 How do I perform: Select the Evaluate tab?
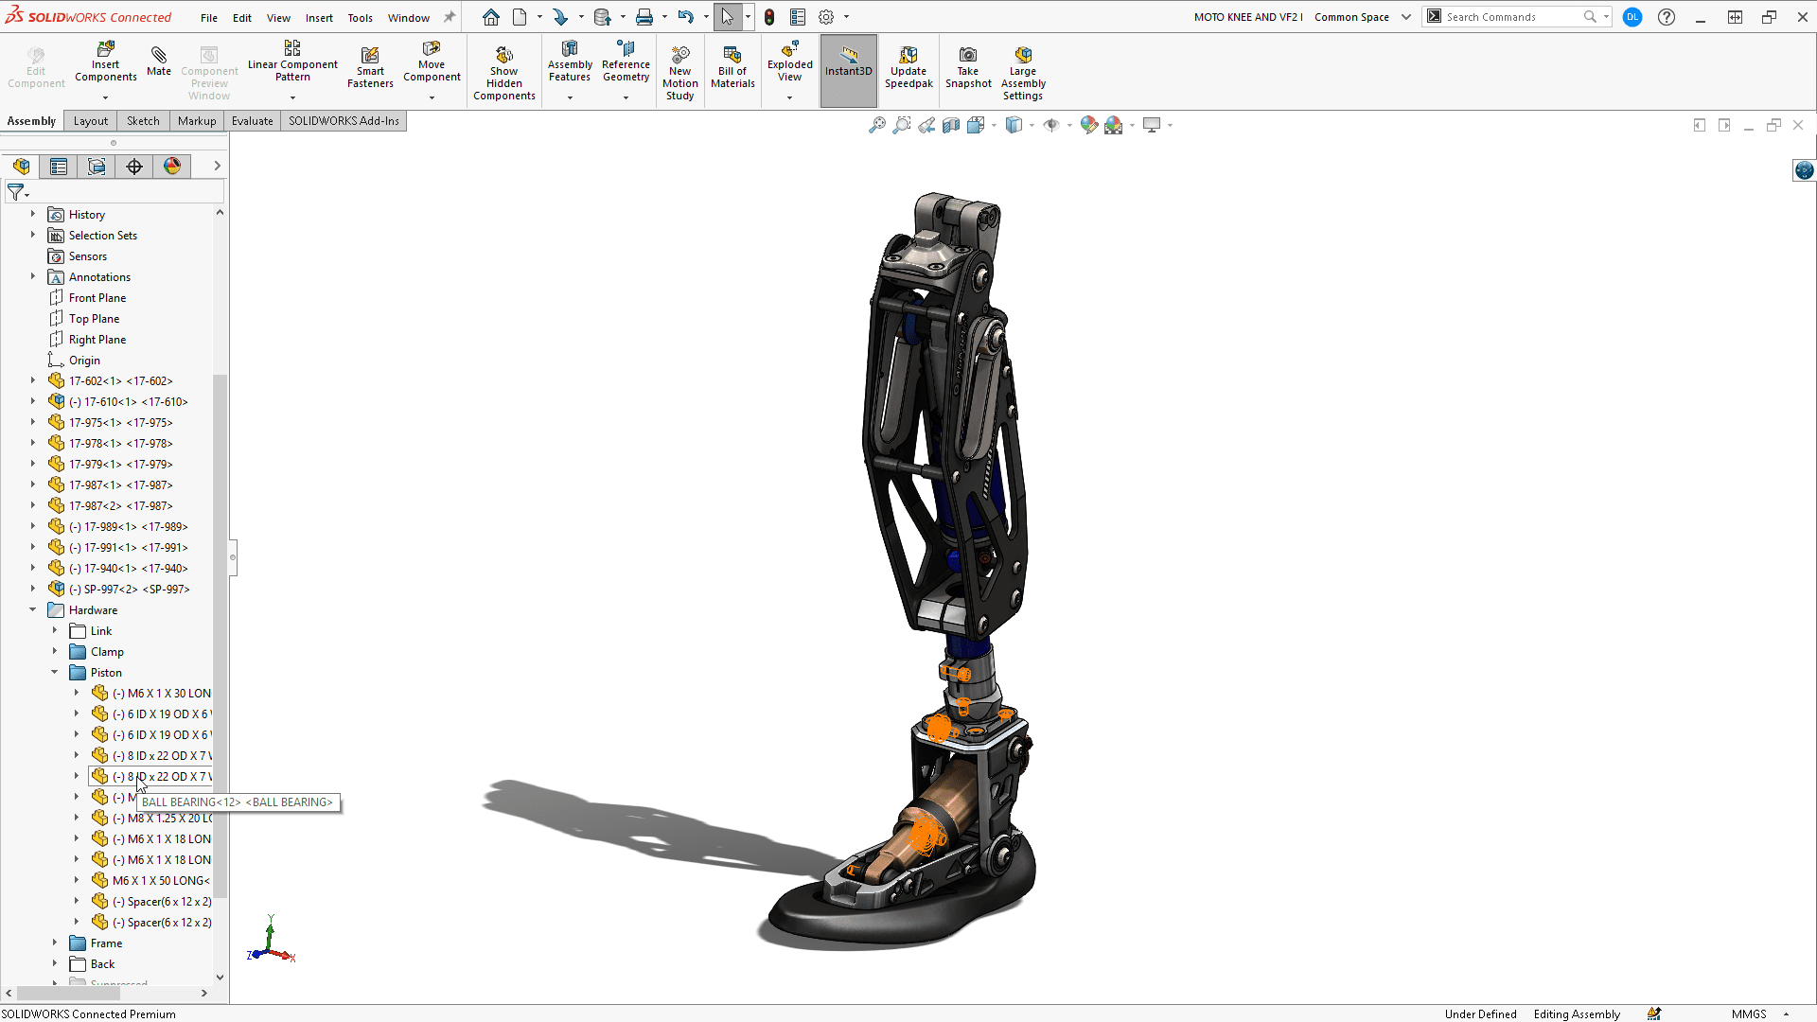click(x=251, y=121)
